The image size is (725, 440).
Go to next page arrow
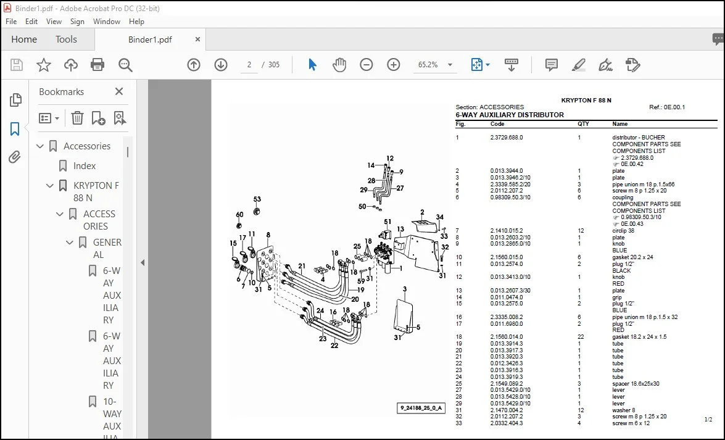coord(221,65)
